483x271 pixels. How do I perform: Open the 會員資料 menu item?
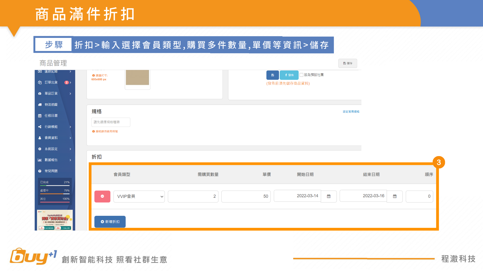(51, 138)
